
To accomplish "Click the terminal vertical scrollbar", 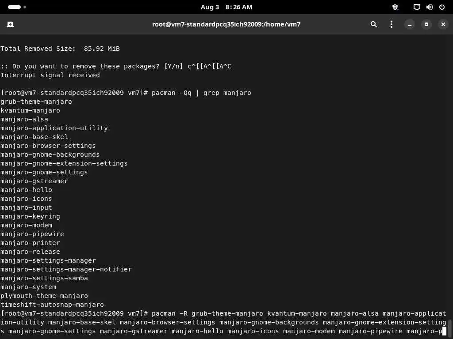I will 450,327.
